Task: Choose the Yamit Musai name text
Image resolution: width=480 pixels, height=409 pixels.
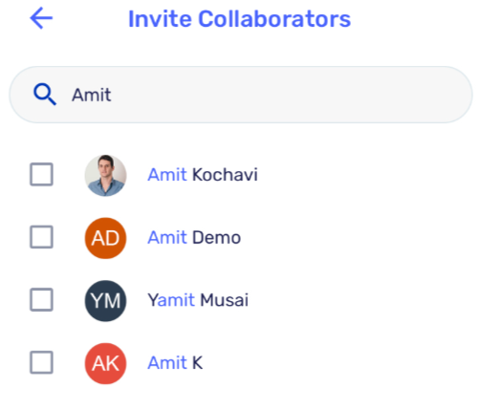Action: [198, 300]
